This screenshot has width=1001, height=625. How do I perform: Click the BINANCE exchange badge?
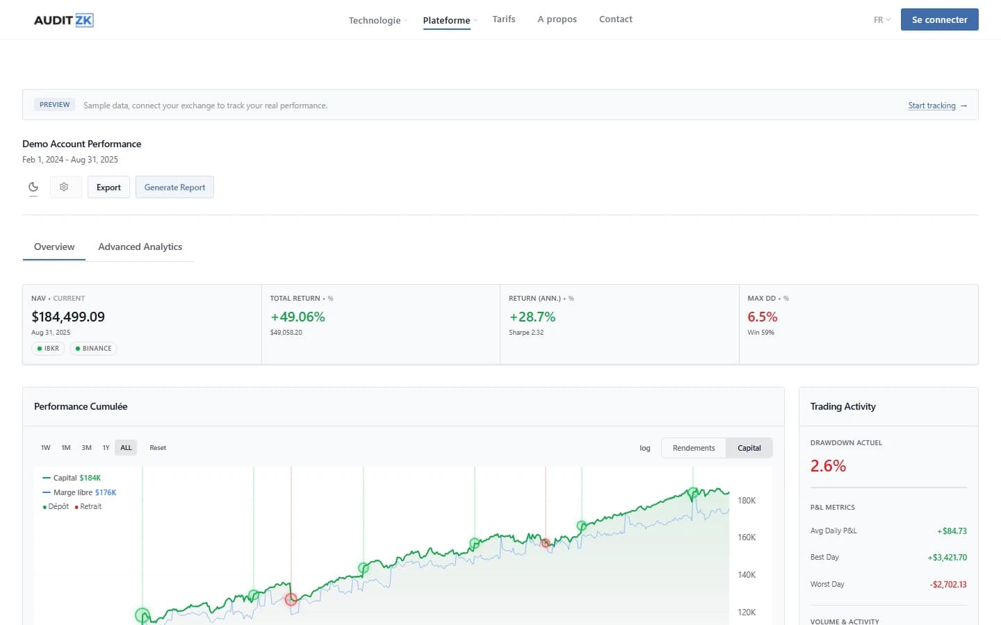[93, 349]
